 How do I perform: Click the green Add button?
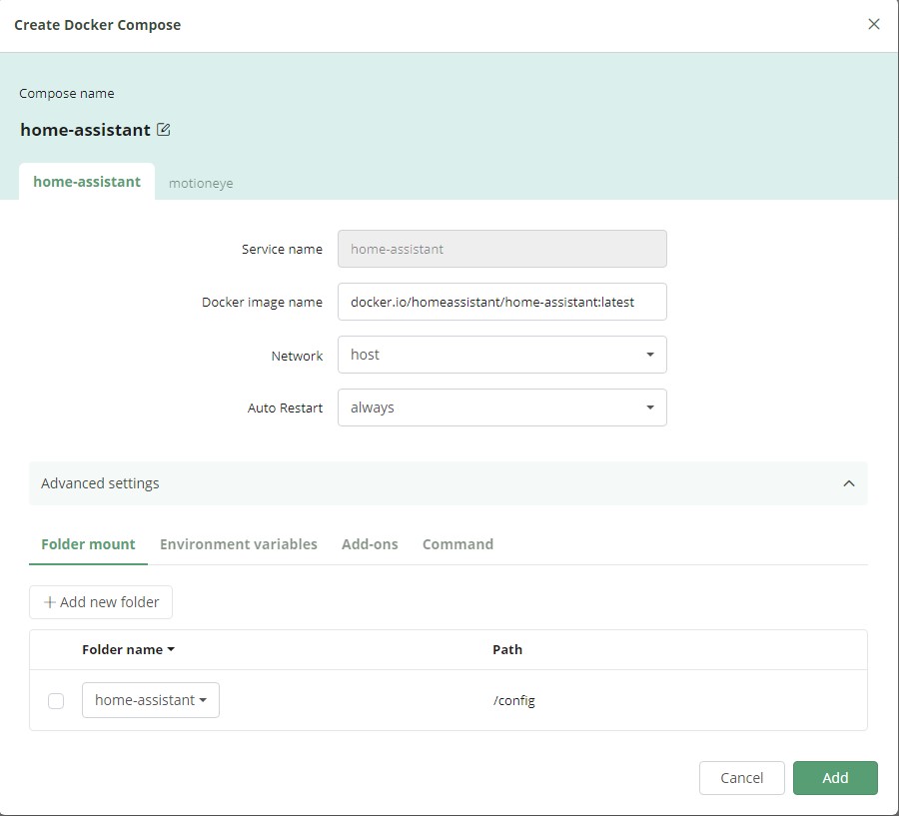click(x=835, y=778)
